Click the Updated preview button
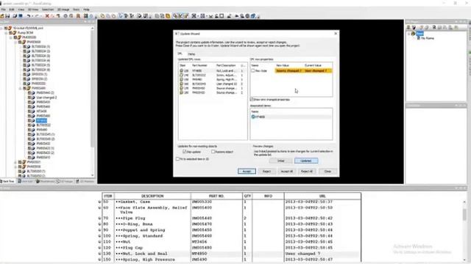Image resolution: width=471 pixels, height=264 pixels. (x=306, y=161)
